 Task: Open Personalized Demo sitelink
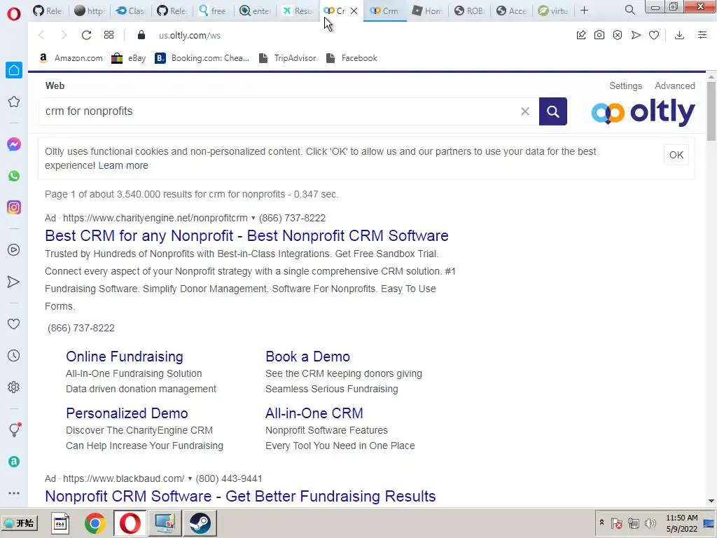point(127,413)
